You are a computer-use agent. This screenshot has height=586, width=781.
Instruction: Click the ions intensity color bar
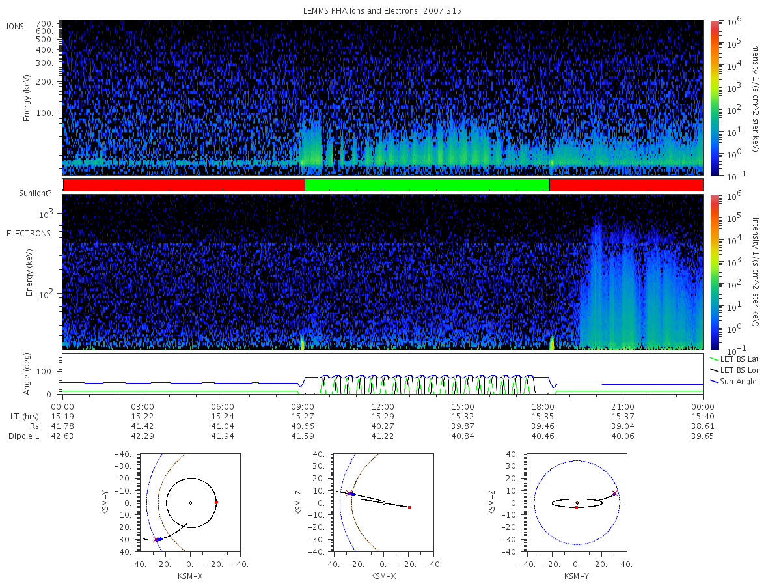click(714, 98)
